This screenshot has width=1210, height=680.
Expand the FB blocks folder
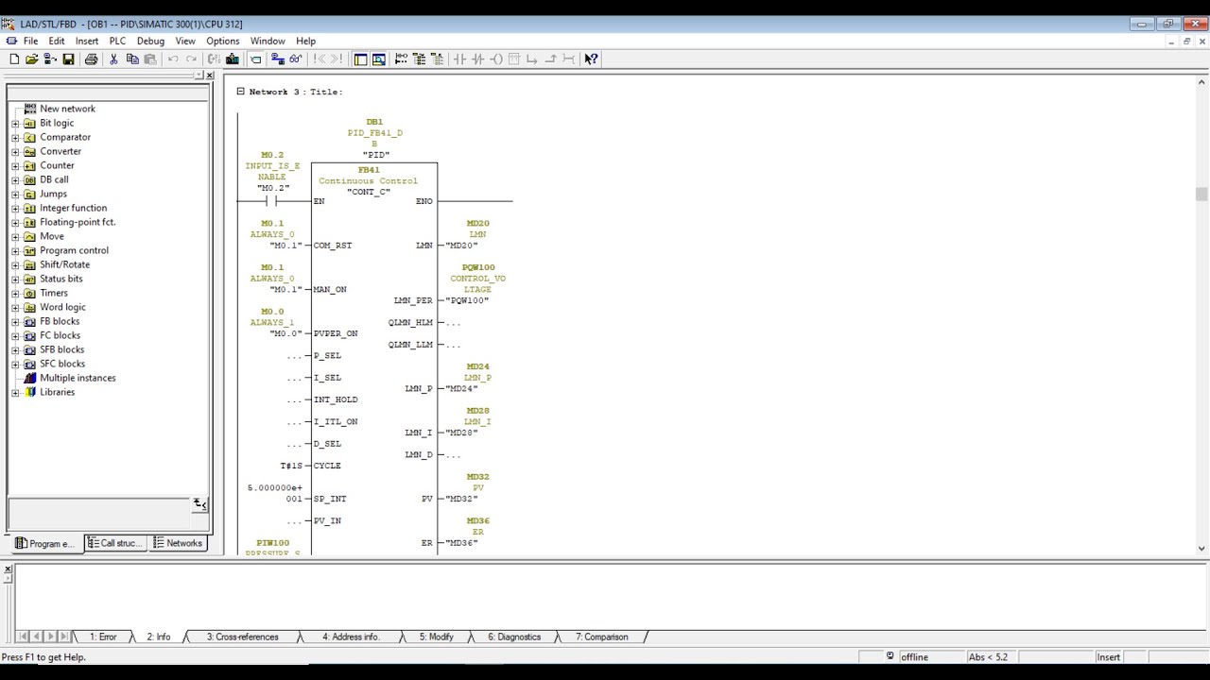[x=15, y=321]
